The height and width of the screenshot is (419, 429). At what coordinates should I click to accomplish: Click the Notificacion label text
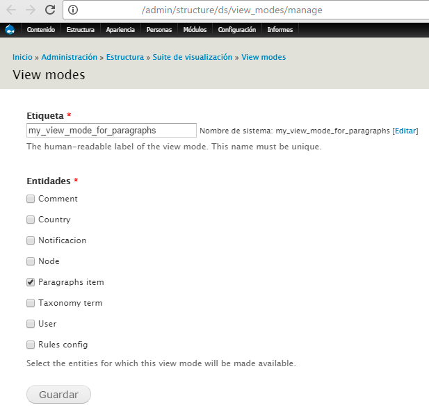[62, 240]
